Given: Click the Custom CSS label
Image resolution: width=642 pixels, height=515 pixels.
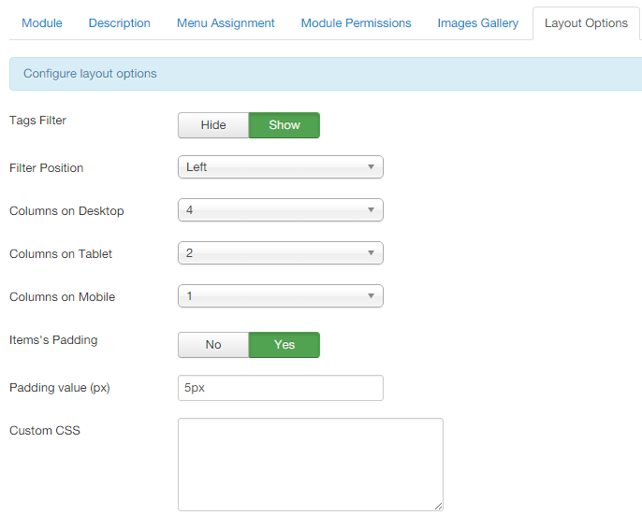Looking at the screenshot, I should (x=45, y=430).
